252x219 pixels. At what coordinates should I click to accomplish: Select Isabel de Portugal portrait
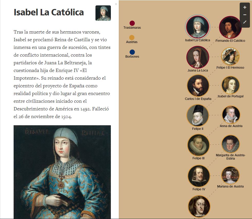(230, 85)
